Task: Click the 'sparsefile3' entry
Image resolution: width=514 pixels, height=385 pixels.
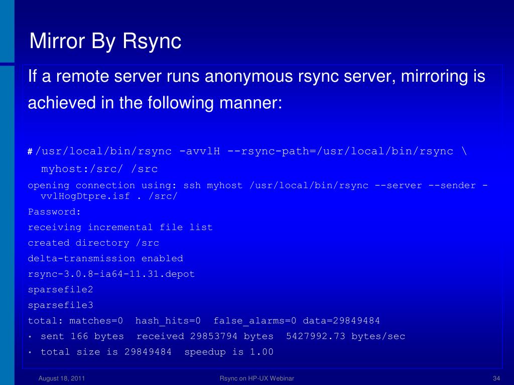Action: (x=60, y=305)
